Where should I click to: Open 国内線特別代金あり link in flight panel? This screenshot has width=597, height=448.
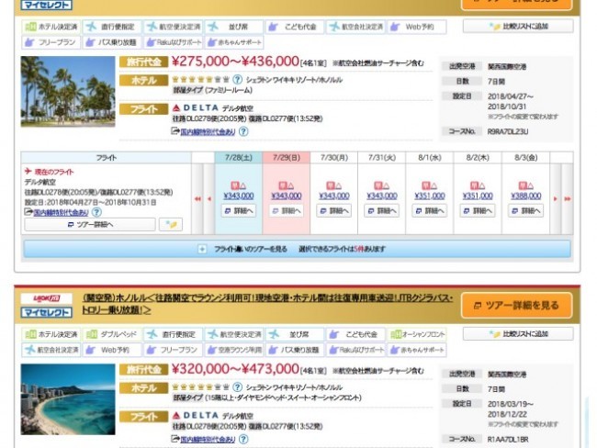click(x=61, y=212)
